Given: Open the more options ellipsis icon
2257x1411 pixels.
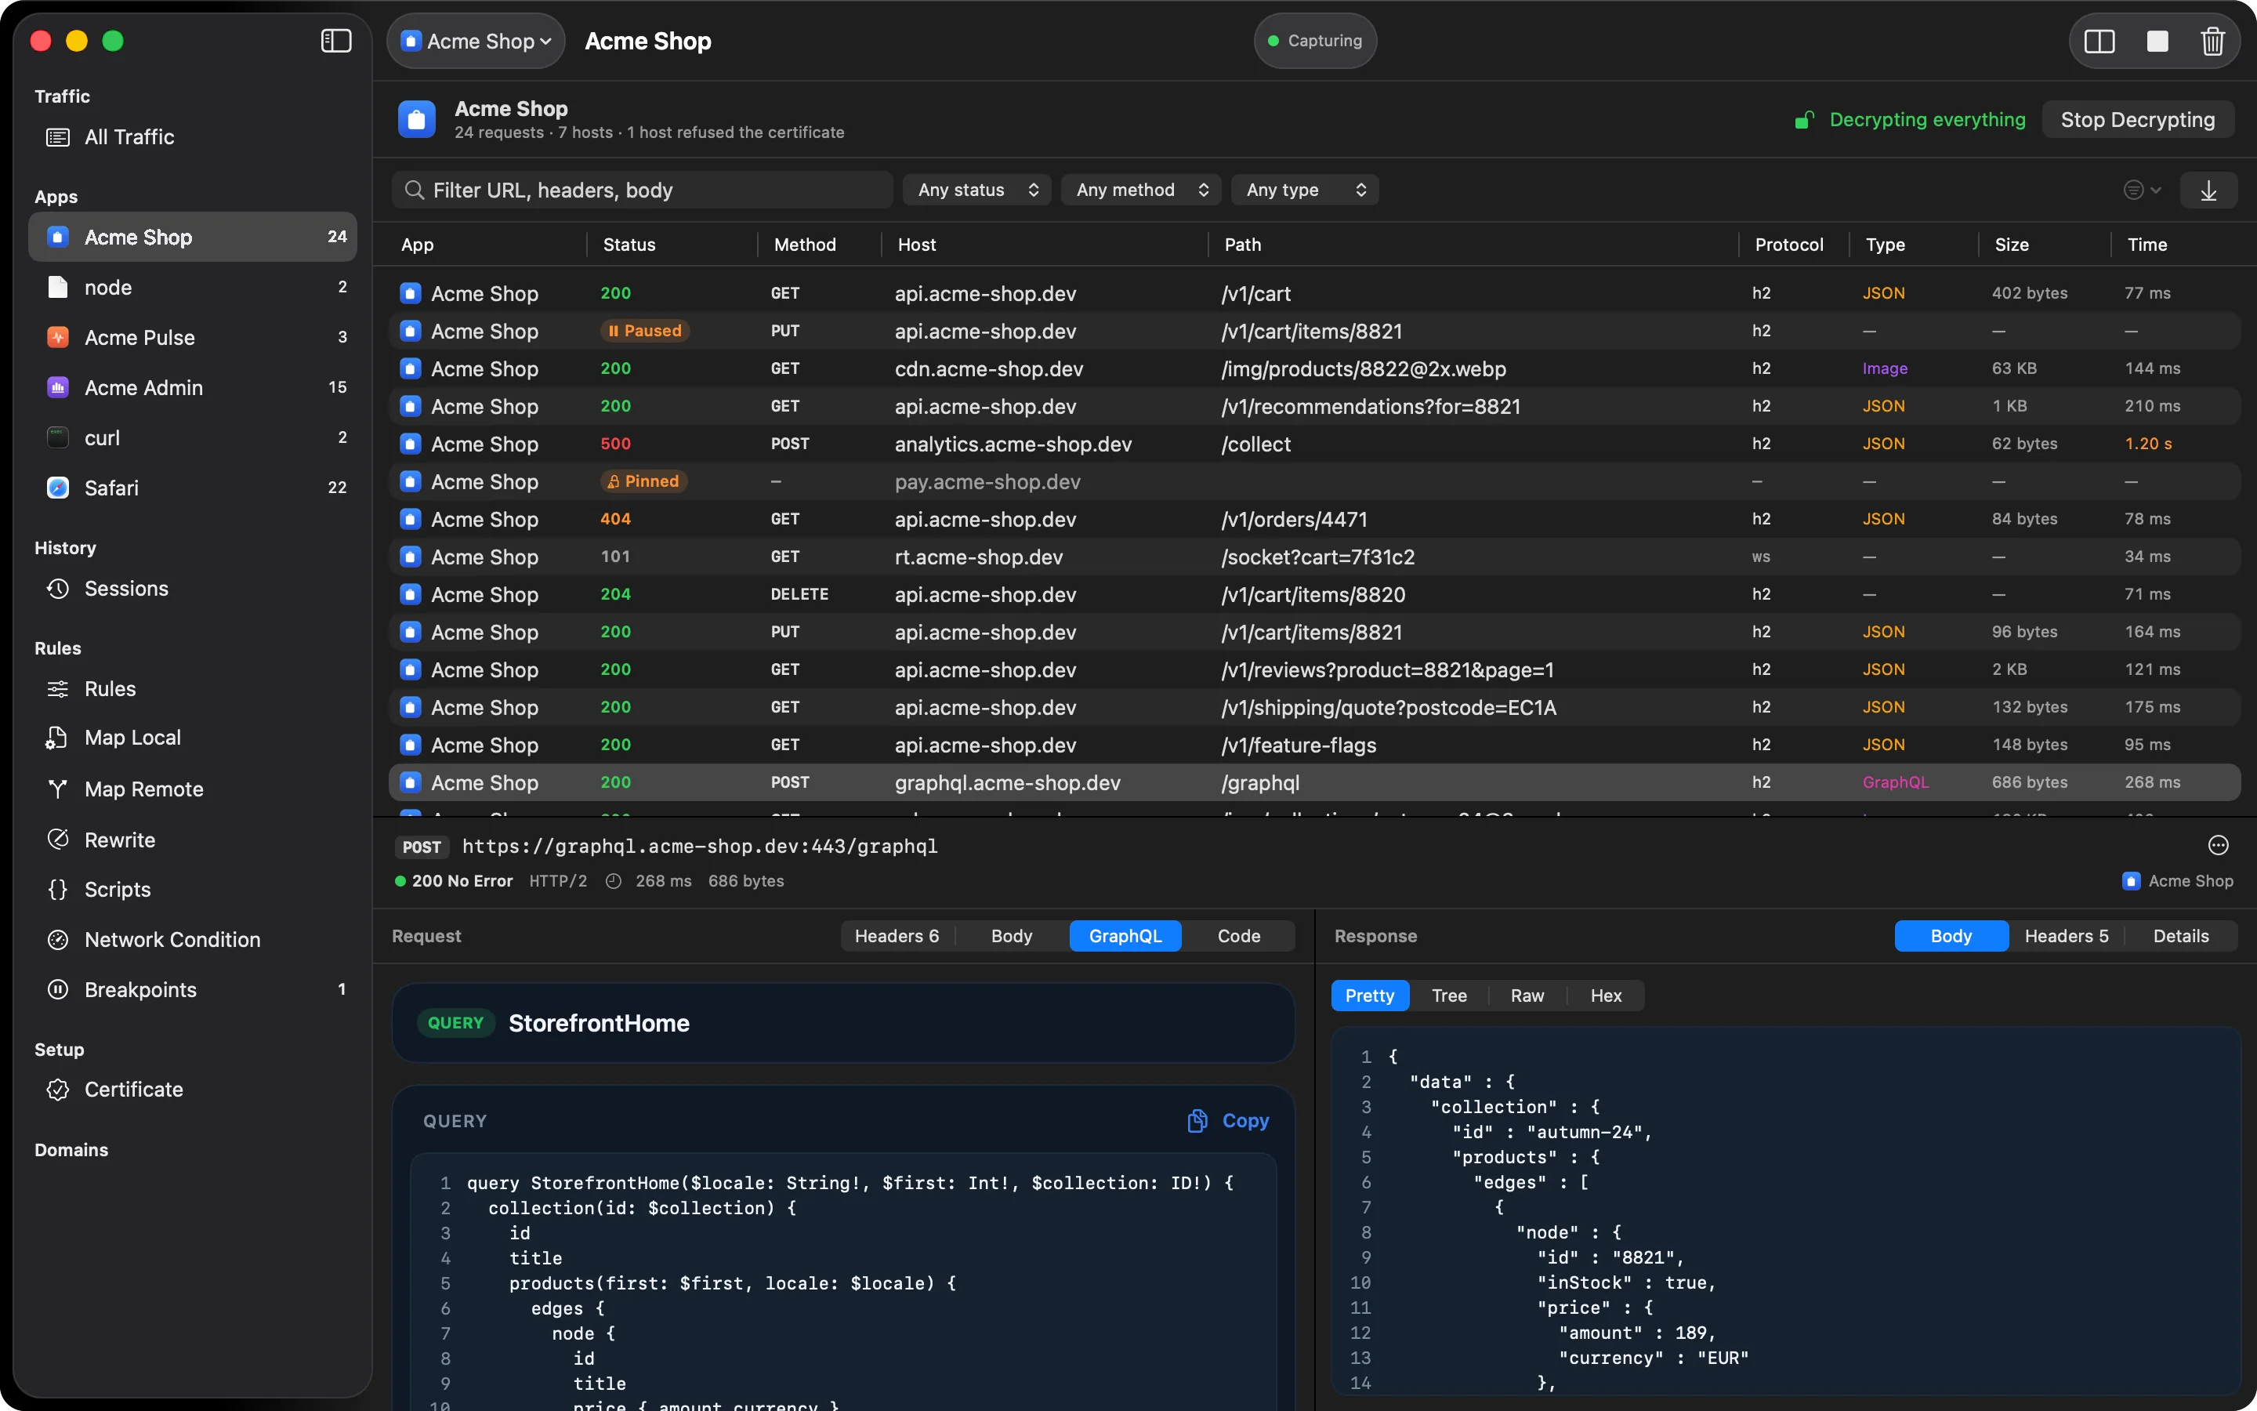Looking at the screenshot, I should 2218,846.
